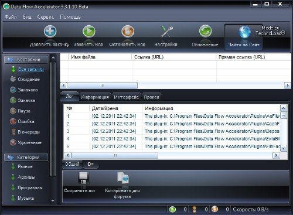Click sidebar scroll up arrow
293x215 pixels.
coord(53,58)
